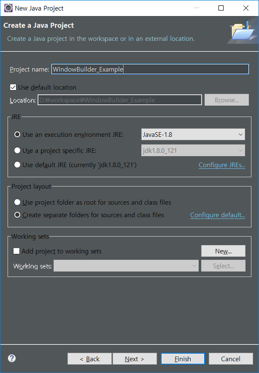
Task: Click the Location path field
Action: (x=120, y=100)
